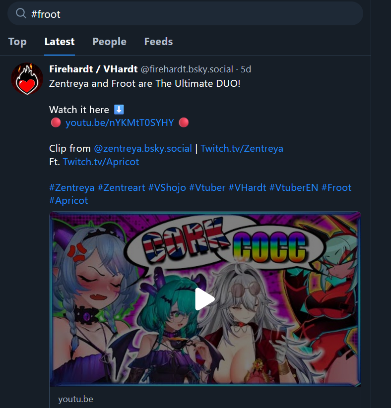The image size is (391, 408).
Task: Open the #Zentreya hashtag
Action: click(72, 187)
